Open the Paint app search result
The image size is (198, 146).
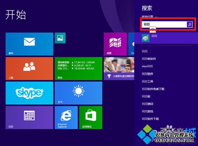point(166,38)
